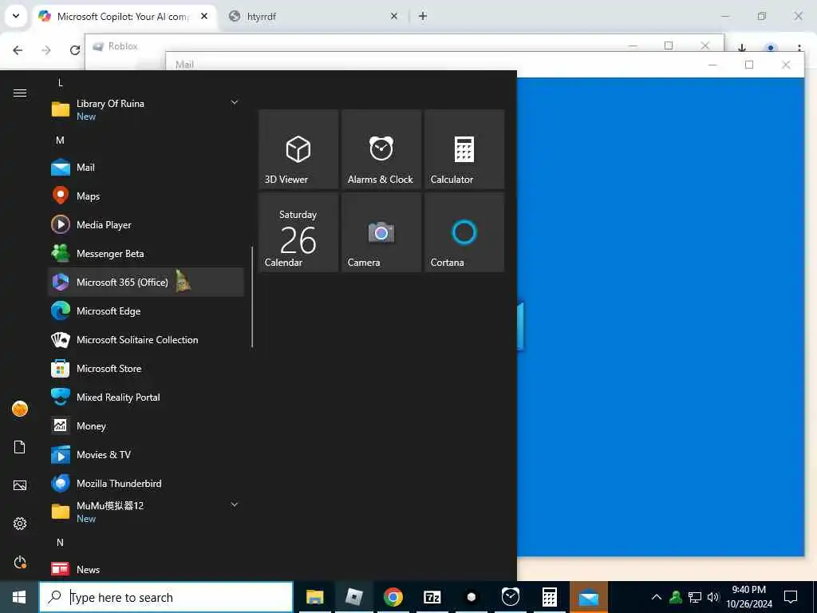This screenshot has width=817, height=613.
Task: Open the Alarms & Clock tile
Action: (x=381, y=149)
